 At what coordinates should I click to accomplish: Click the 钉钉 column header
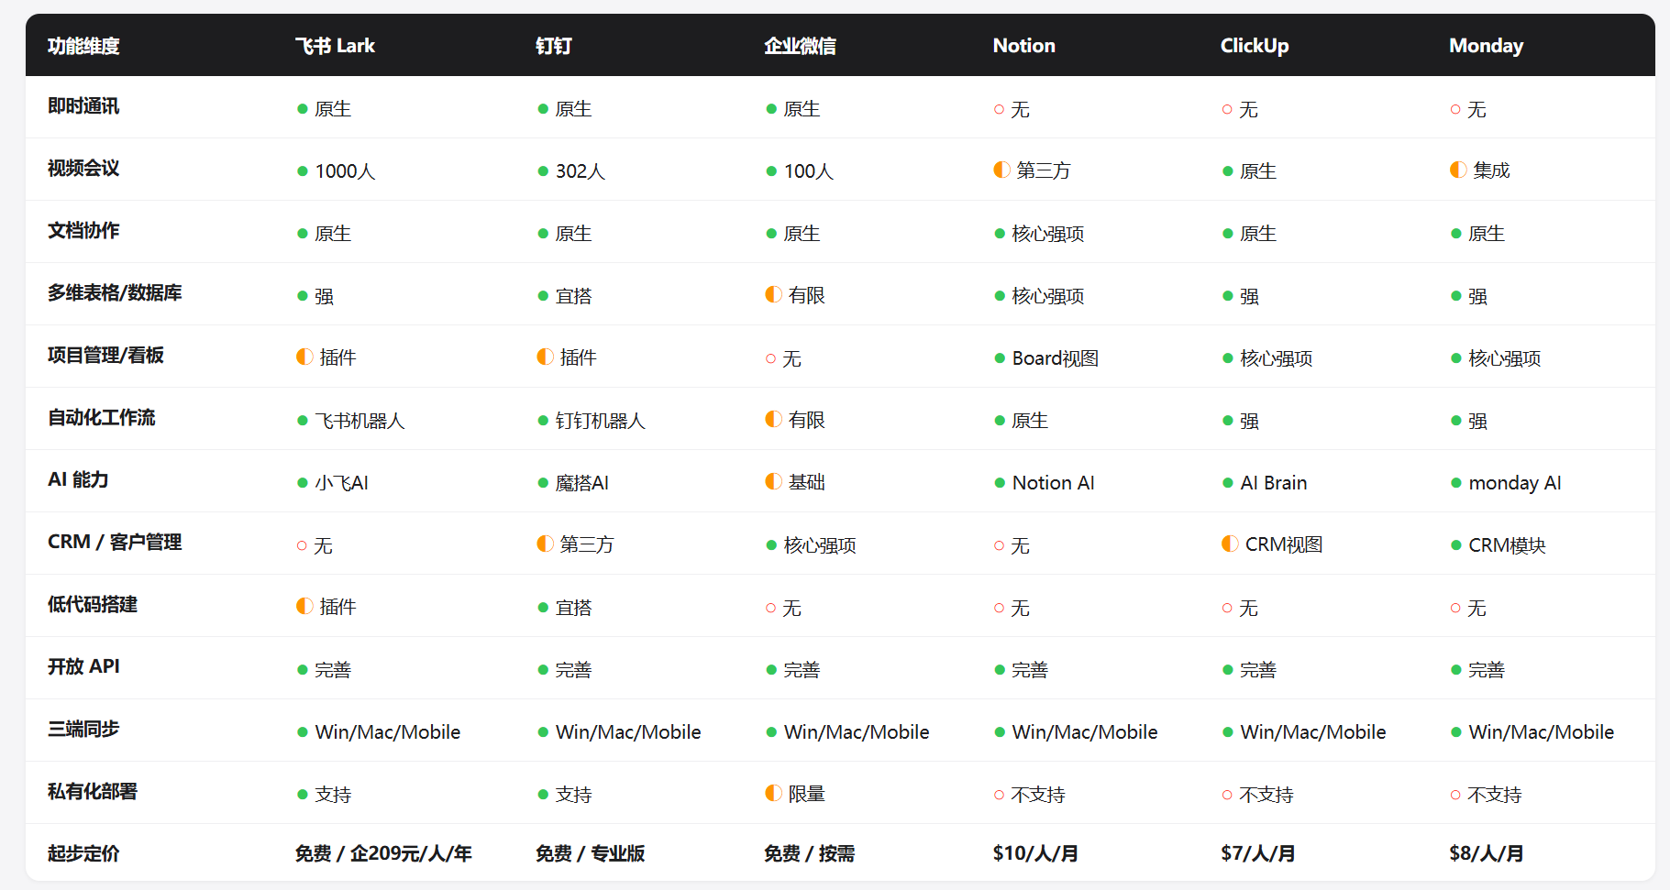(x=554, y=46)
